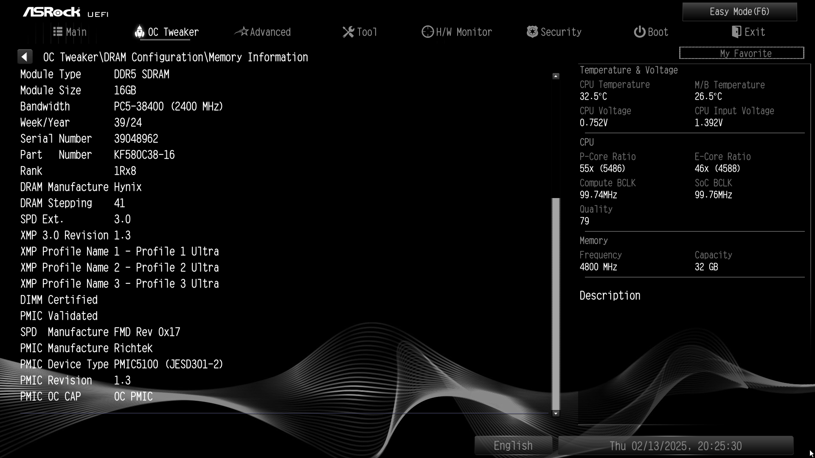Click the Serial Number 39048962 value
815x458 pixels.
(x=136, y=139)
